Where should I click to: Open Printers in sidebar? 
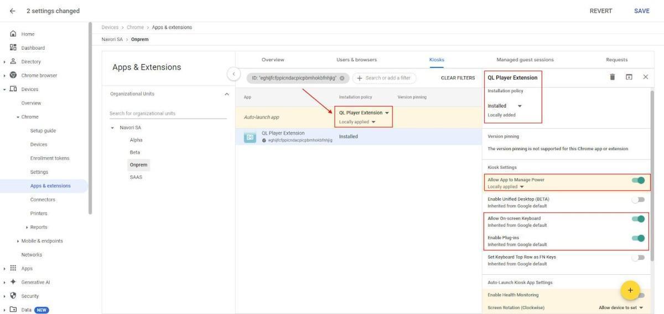(x=39, y=214)
